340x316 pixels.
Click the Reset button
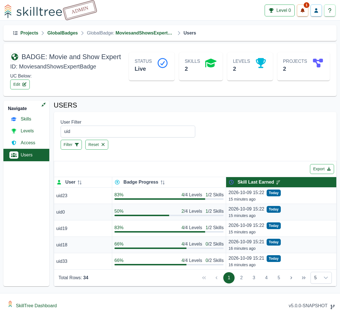[x=97, y=145]
